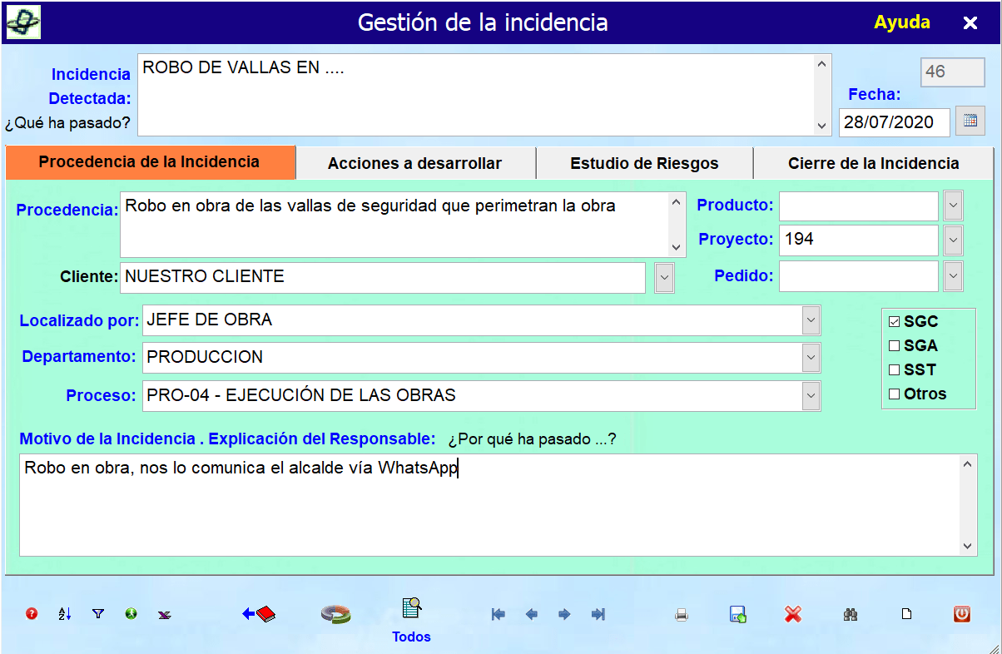Click in the Fecha date field
The image size is (1002, 654).
coord(895,121)
